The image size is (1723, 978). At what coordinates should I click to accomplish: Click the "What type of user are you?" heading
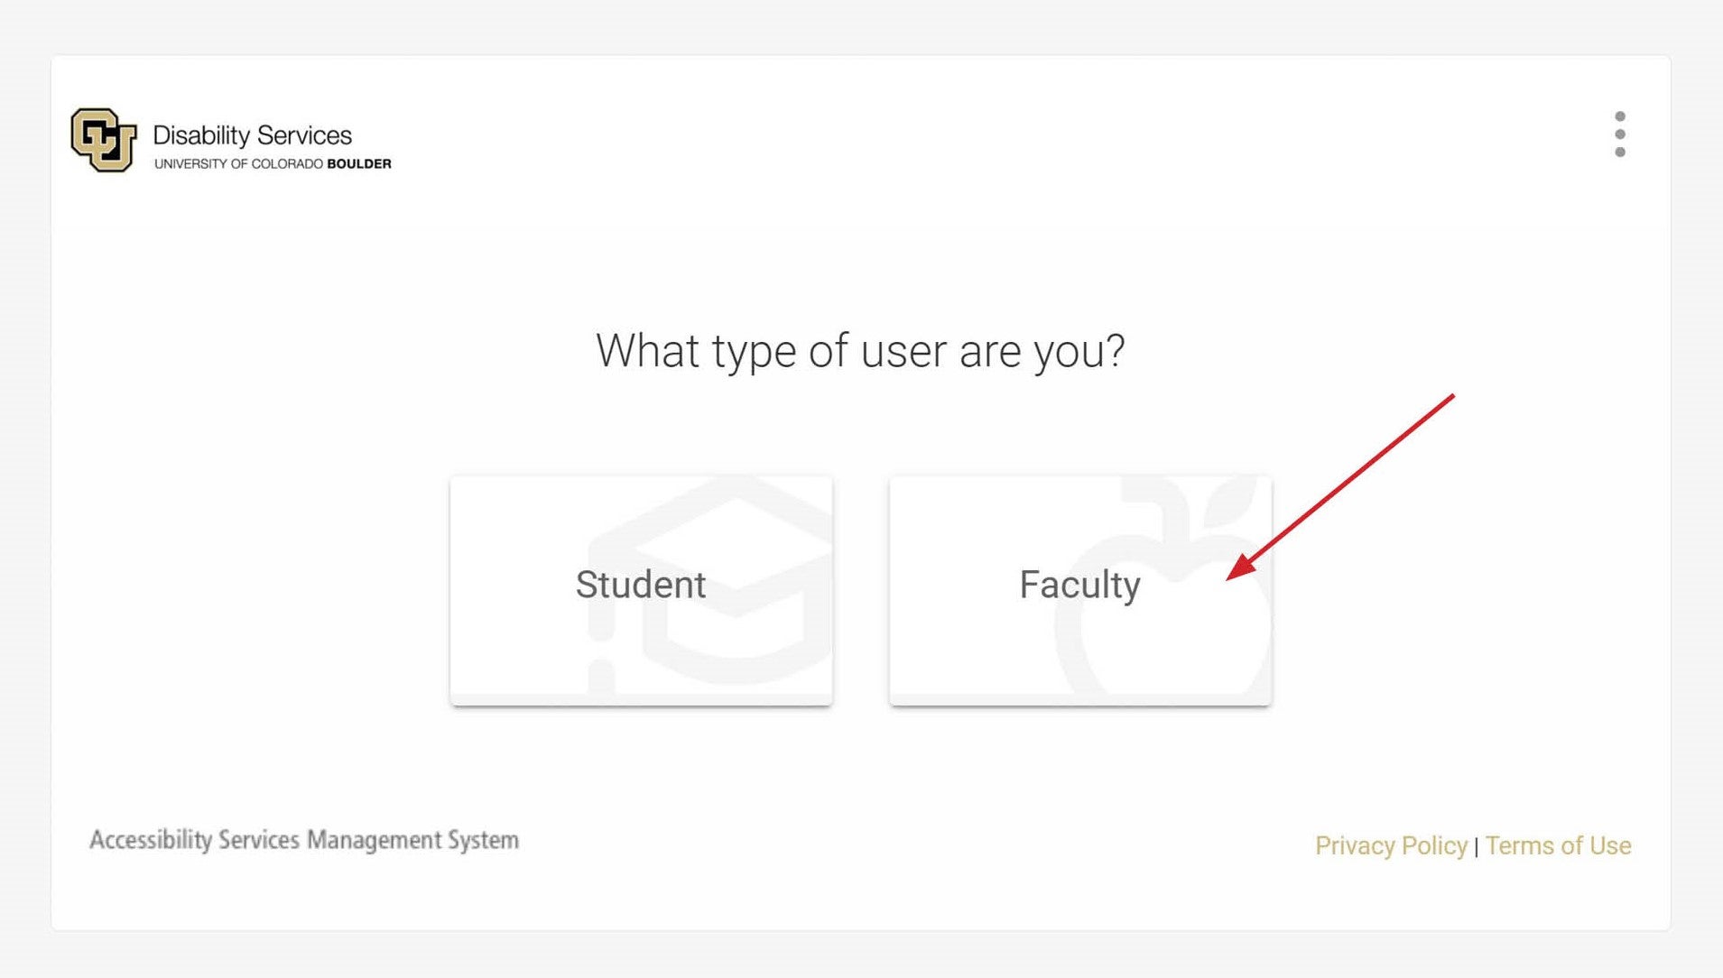pyautogui.click(x=860, y=350)
